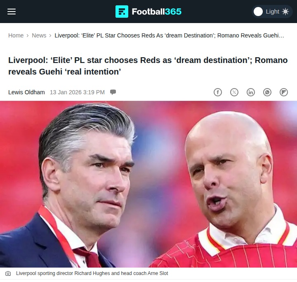Share article on LinkedIn
The width and height of the screenshot is (297, 282).
click(x=251, y=92)
